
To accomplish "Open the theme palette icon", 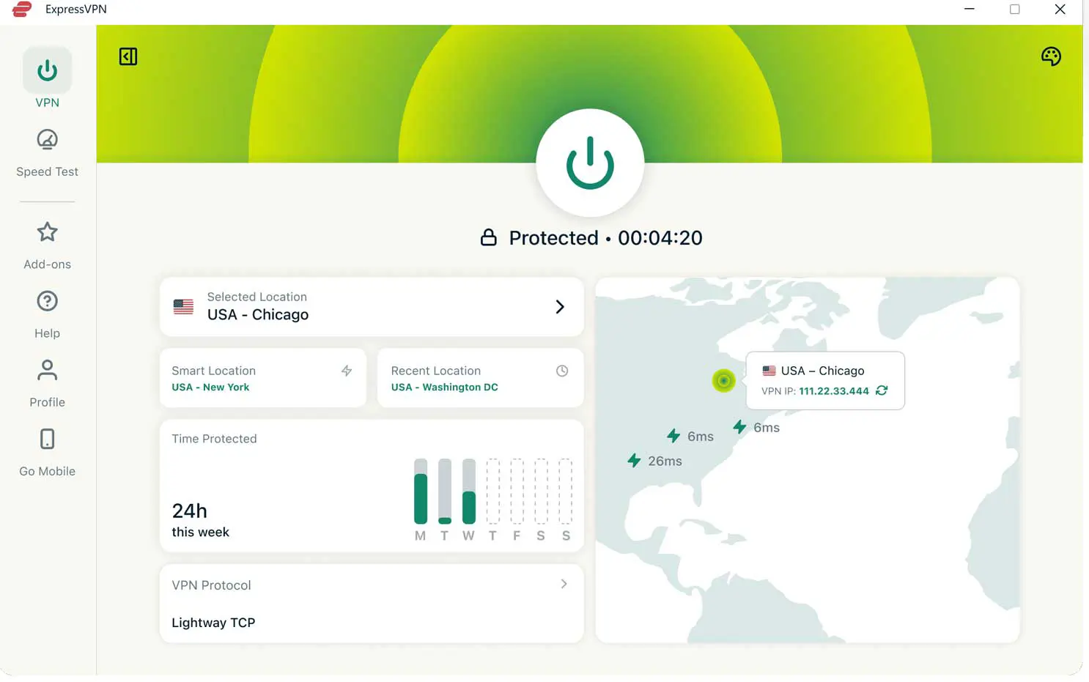I will 1051,56.
